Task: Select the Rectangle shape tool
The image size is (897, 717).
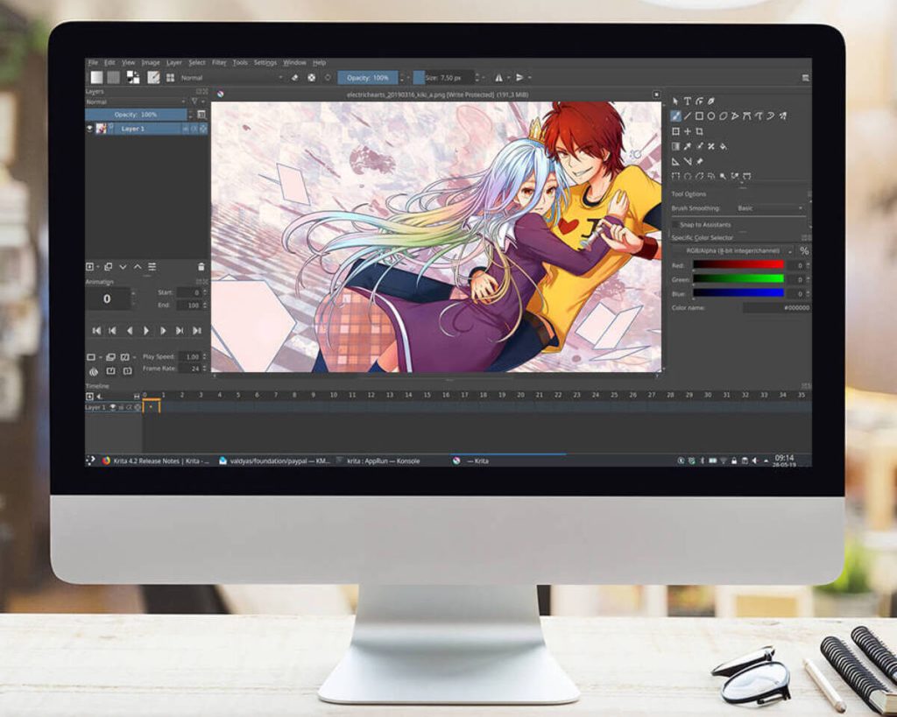Action: [699, 116]
